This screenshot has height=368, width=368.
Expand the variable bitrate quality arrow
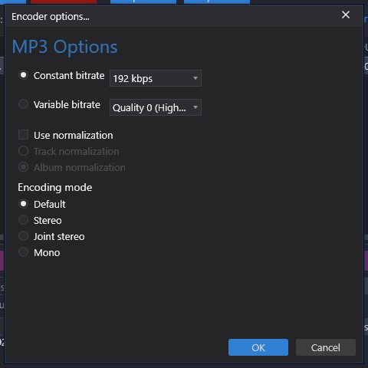(195, 107)
